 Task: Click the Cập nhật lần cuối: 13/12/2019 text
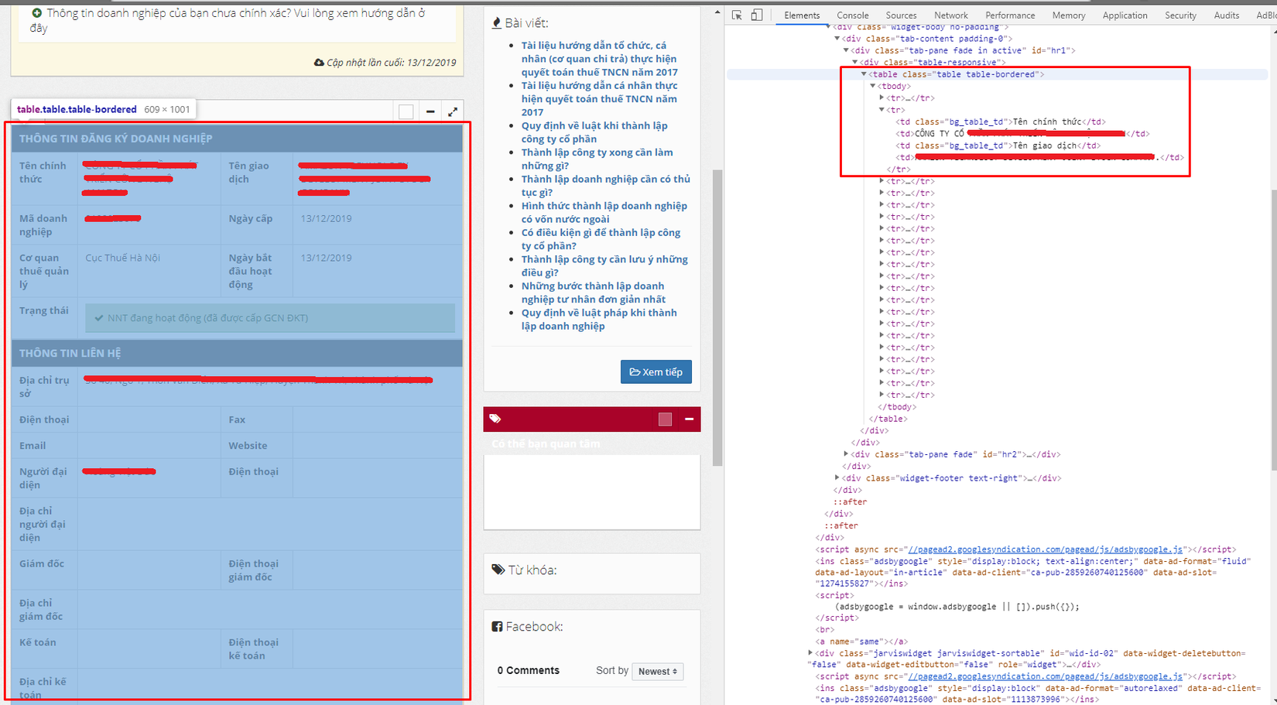pyautogui.click(x=391, y=63)
